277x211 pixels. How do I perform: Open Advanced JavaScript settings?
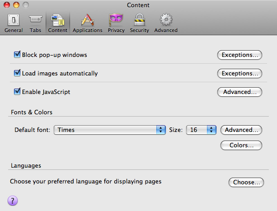[x=239, y=92]
